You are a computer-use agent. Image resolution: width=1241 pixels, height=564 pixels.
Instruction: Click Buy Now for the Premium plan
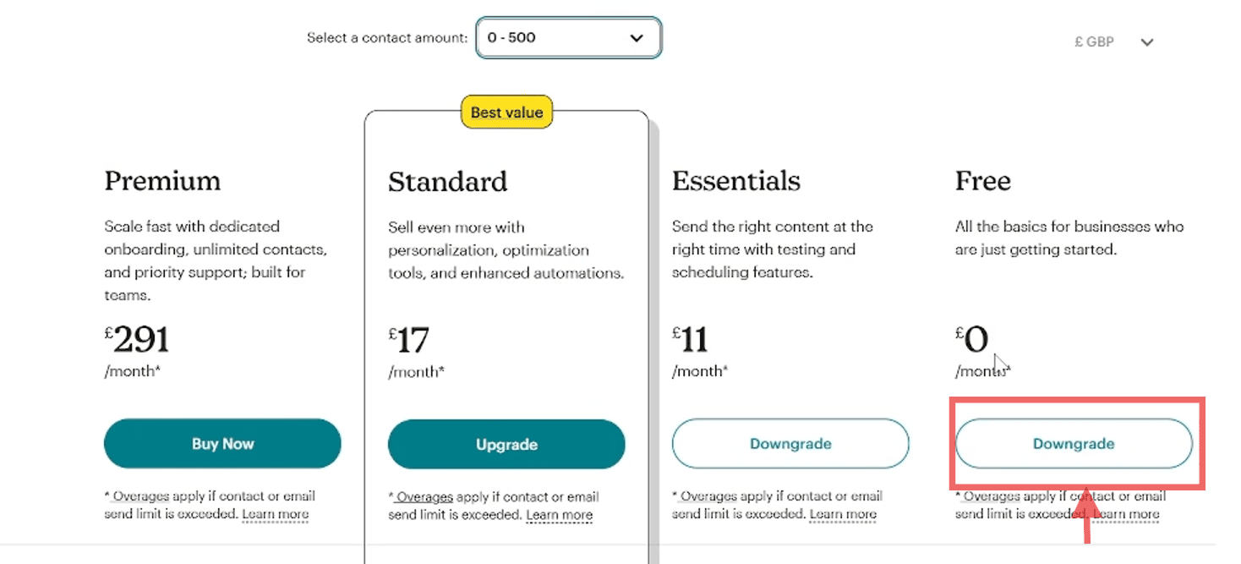coord(222,443)
